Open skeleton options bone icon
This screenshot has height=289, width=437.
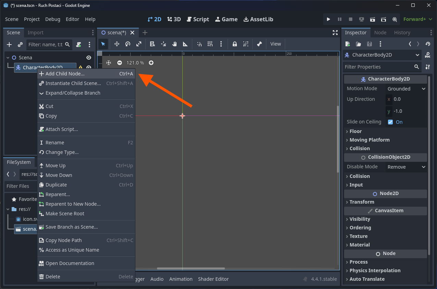click(259, 44)
